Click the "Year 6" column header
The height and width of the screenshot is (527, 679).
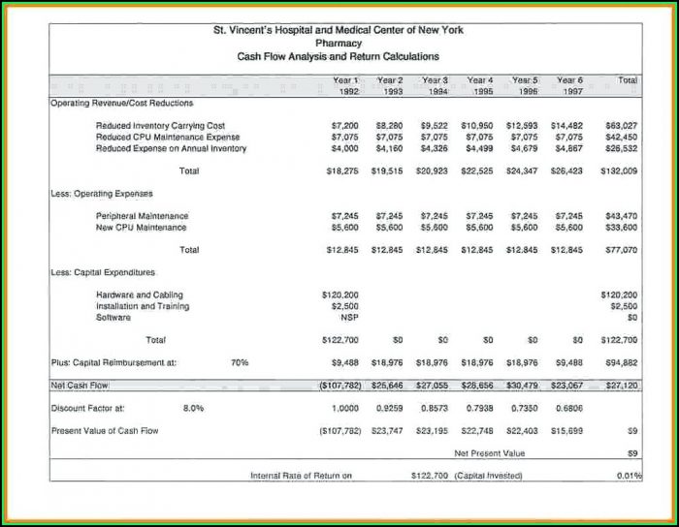(570, 80)
